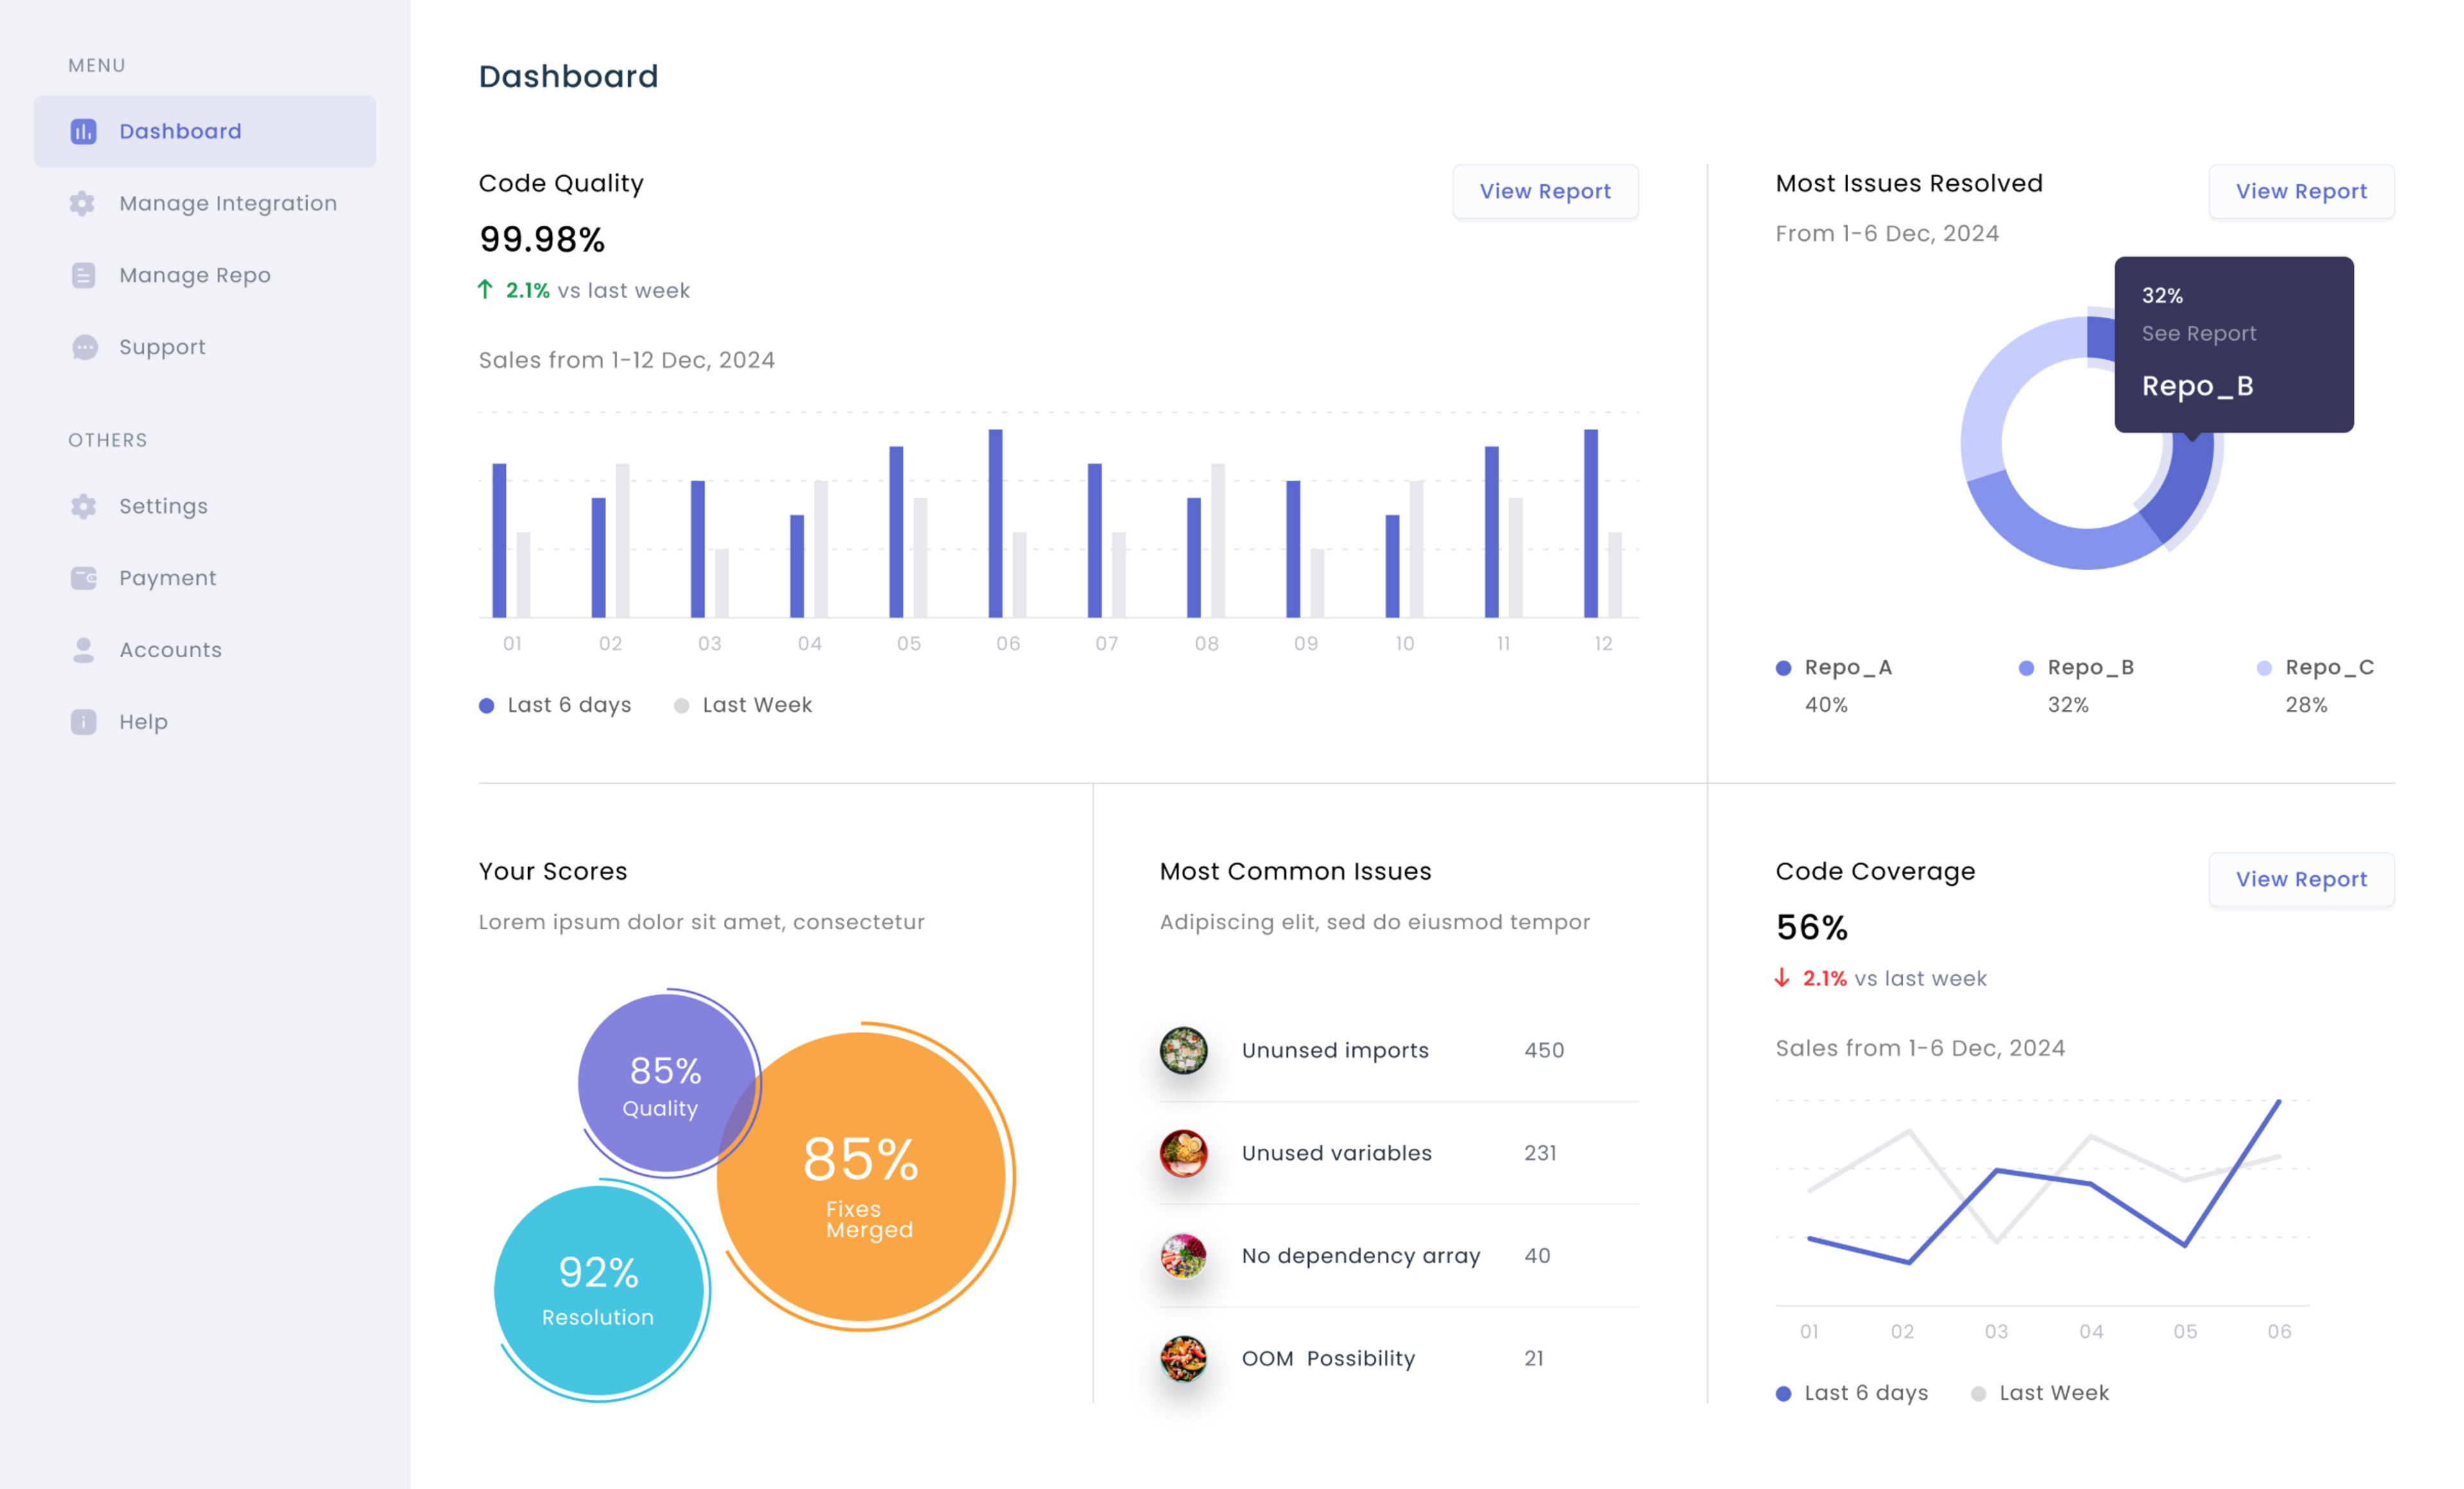Image resolution: width=2464 pixels, height=1489 pixels.
Task: Click the No dependency array thumbnail image
Action: tap(1183, 1256)
